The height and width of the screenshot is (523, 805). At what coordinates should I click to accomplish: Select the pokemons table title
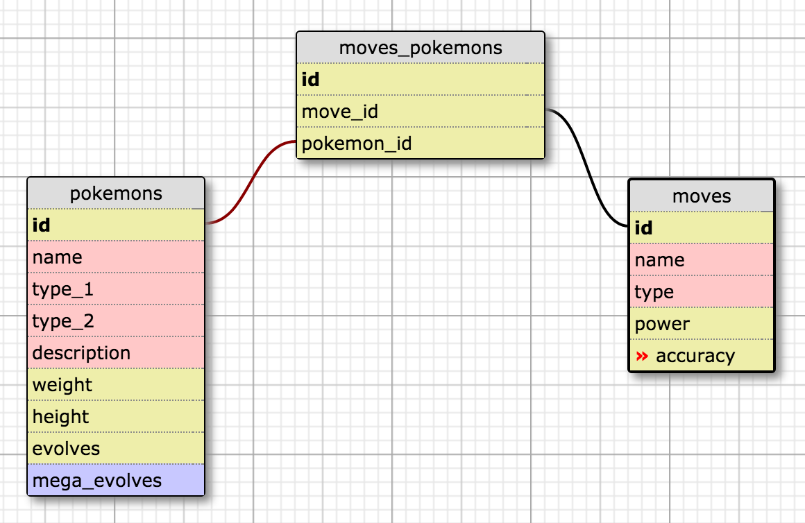[116, 194]
